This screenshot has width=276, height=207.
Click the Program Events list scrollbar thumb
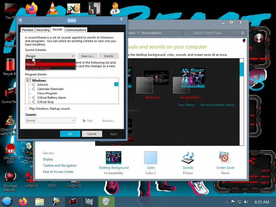pos(116,84)
